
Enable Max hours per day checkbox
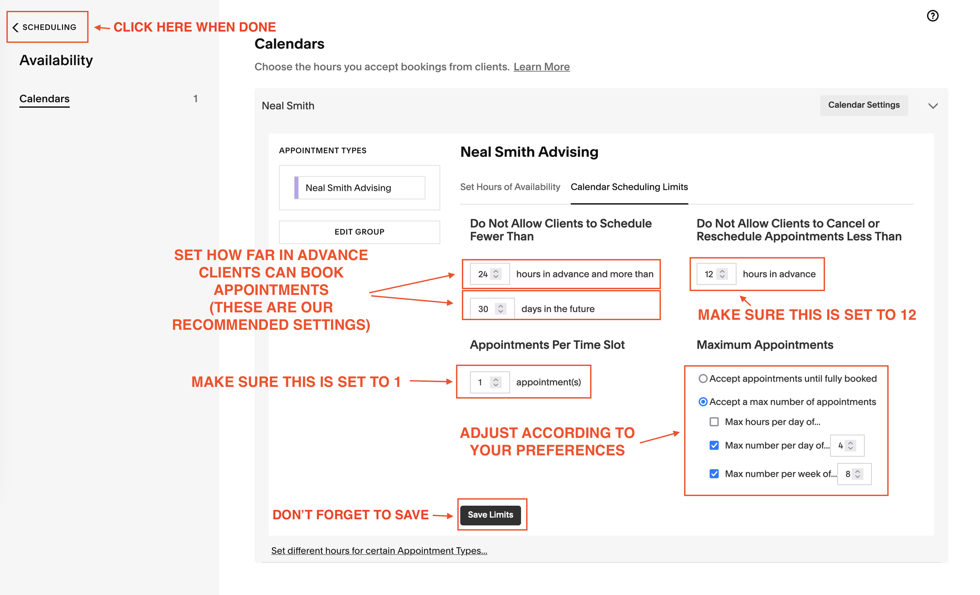coord(714,422)
